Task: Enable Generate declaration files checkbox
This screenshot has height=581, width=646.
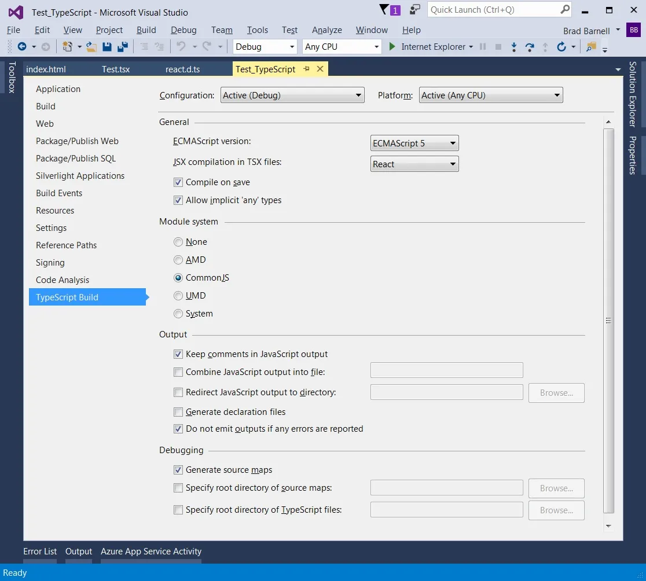Action: click(x=178, y=412)
